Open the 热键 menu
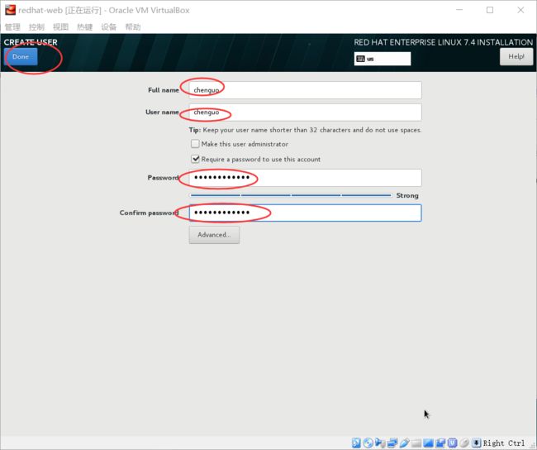The height and width of the screenshot is (450, 537). (84, 27)
